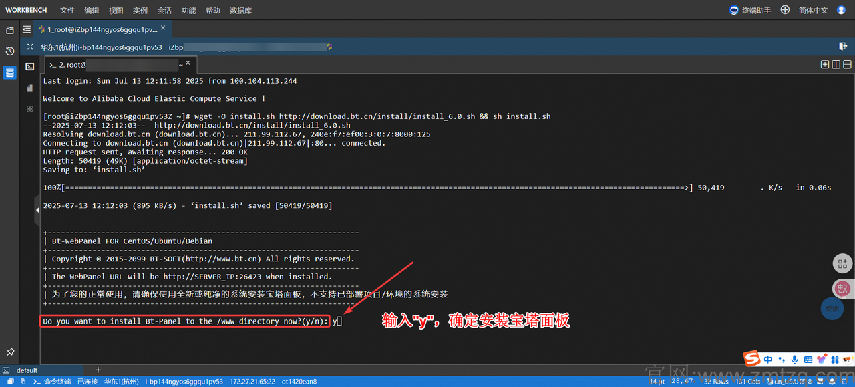Open the grid apps icon in inner sidebar
855x387 pixels.
[x=30, y=108]
